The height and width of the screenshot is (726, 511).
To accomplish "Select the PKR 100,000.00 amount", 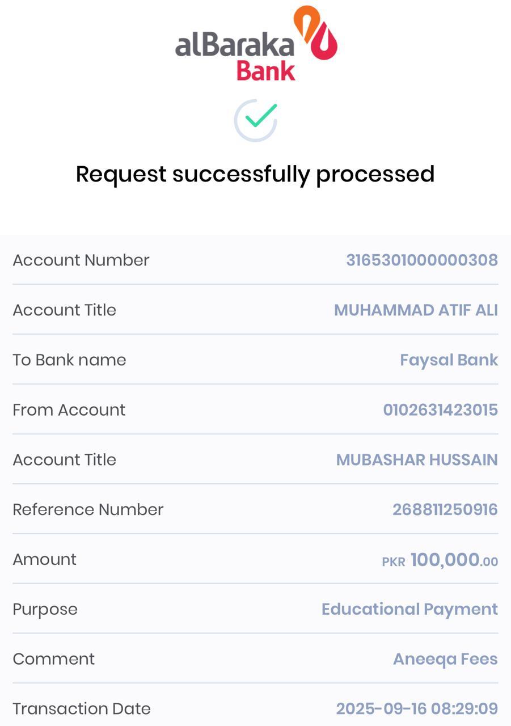I will coord(440,560).
